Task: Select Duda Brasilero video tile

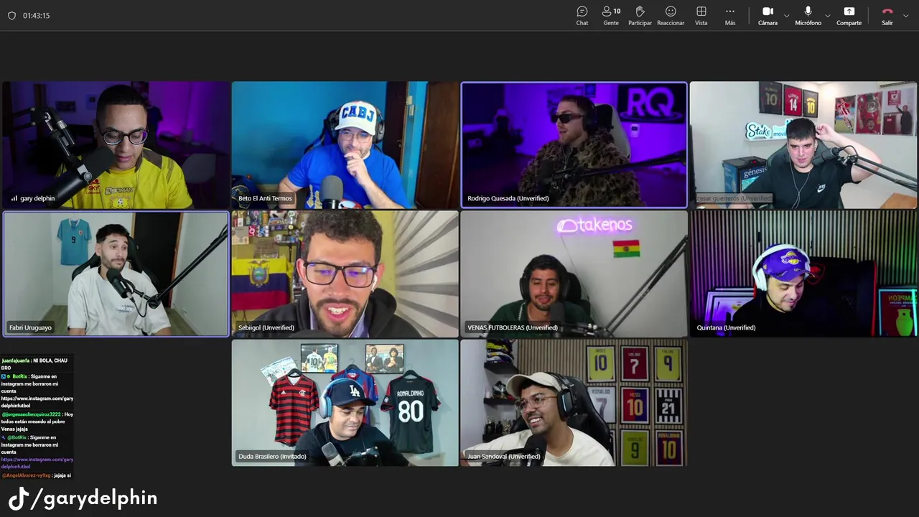Action: coord(345,403)
